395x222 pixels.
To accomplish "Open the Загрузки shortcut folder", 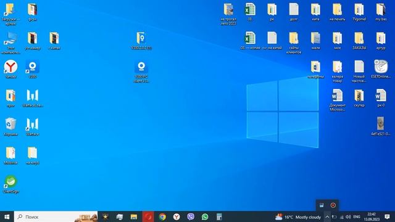I will click(x=10, y=10).
